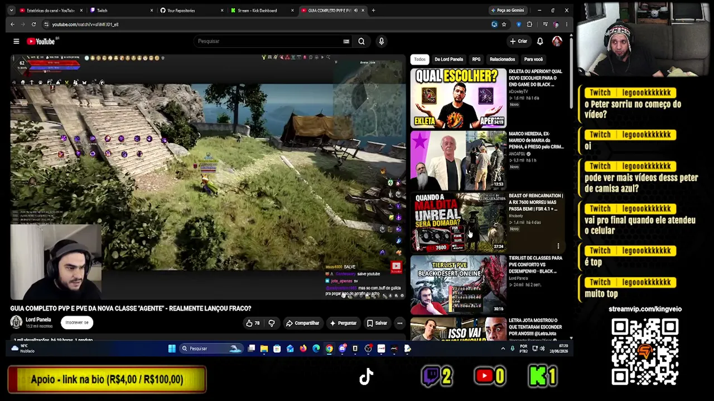Mute the GUIA COMPLETO tab audio icon
Viewport: 714px width, 401px height.
(x=356, y=11)
